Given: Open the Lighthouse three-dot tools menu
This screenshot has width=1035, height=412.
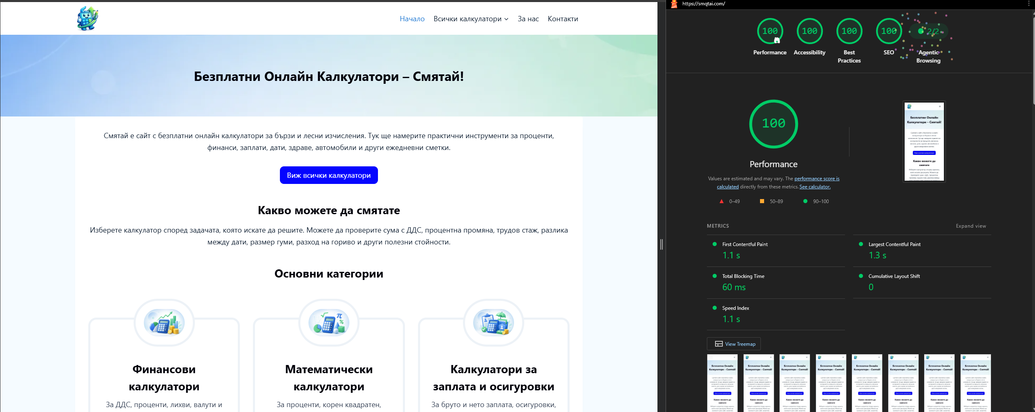Looking at the screenshot, I should point(1029,4).
